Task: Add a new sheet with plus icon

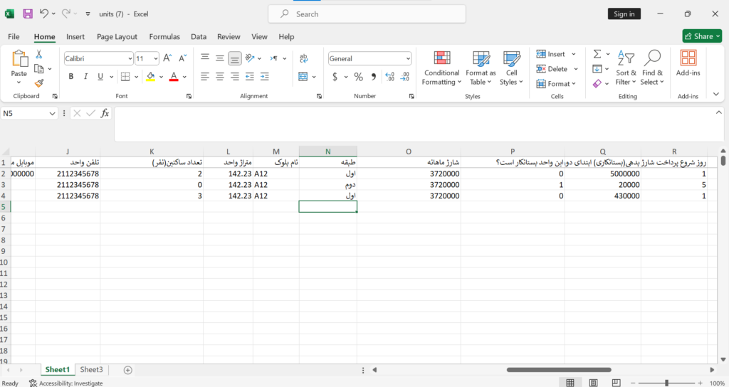Action: (128, 370)
